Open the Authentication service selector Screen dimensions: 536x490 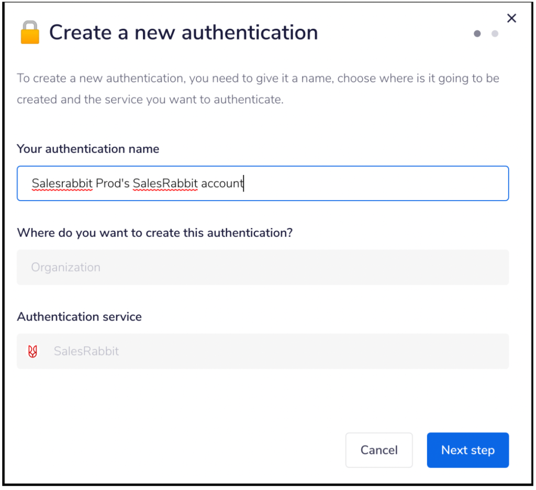point(263,351)
